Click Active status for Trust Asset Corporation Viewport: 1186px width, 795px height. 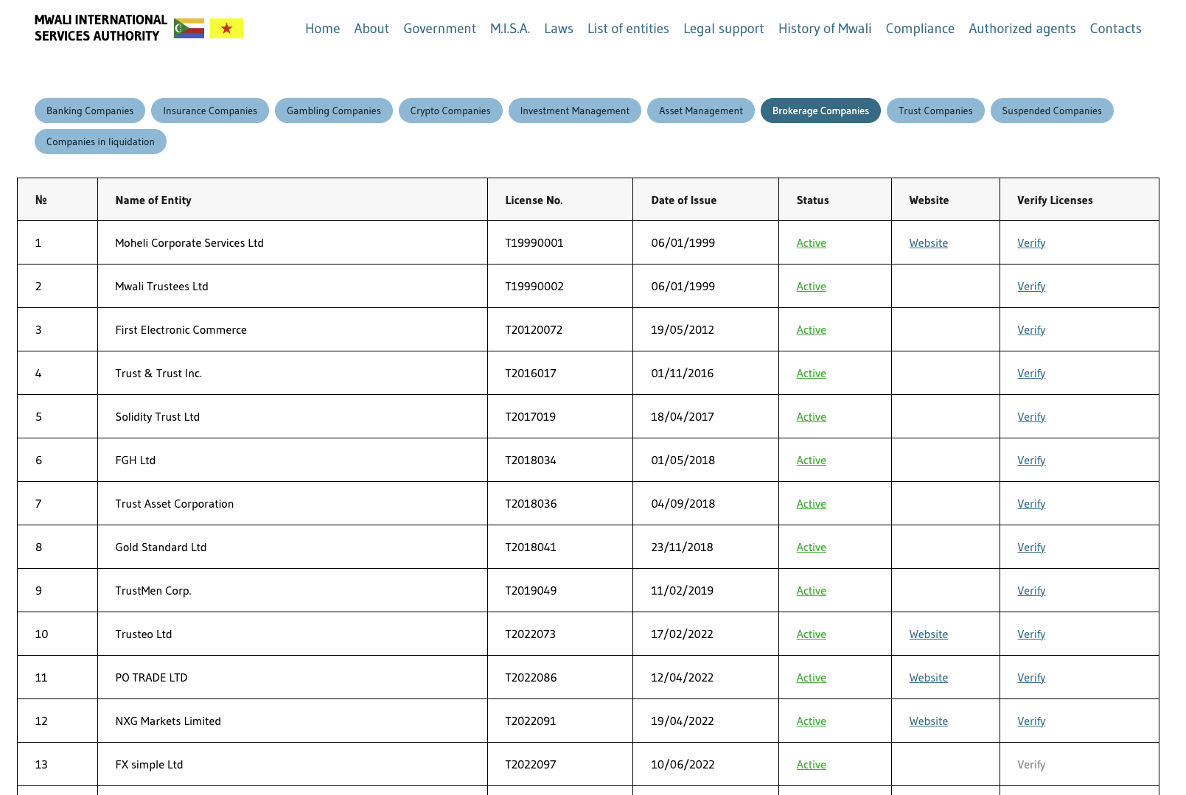811,504
